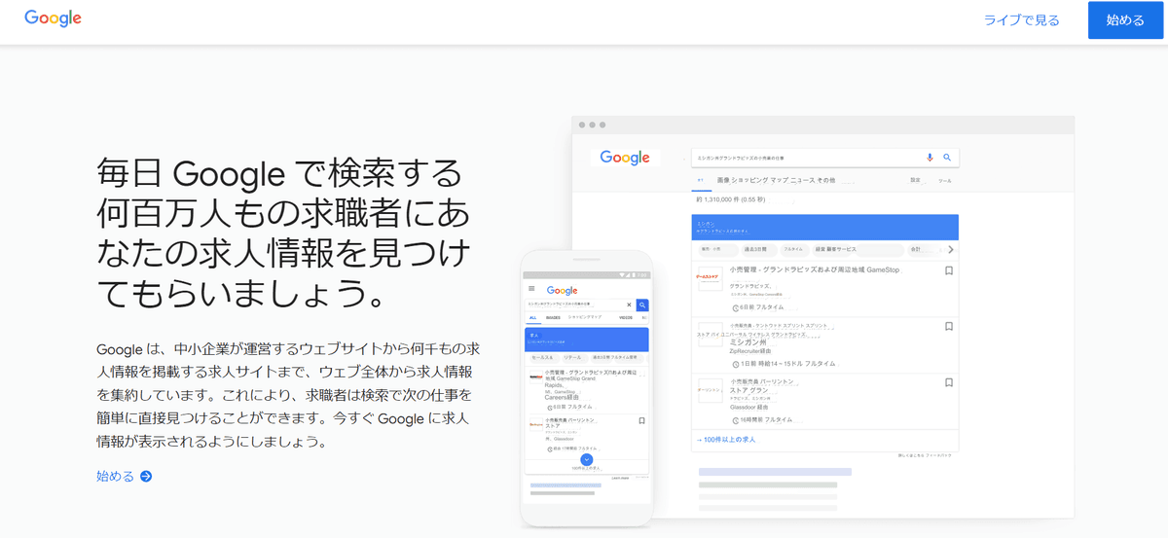The height and width of the screenshot is (538, 1168).
Task: Click 6日前 フルタイム clock icon in desktop mockup
Action: (736, 308)
